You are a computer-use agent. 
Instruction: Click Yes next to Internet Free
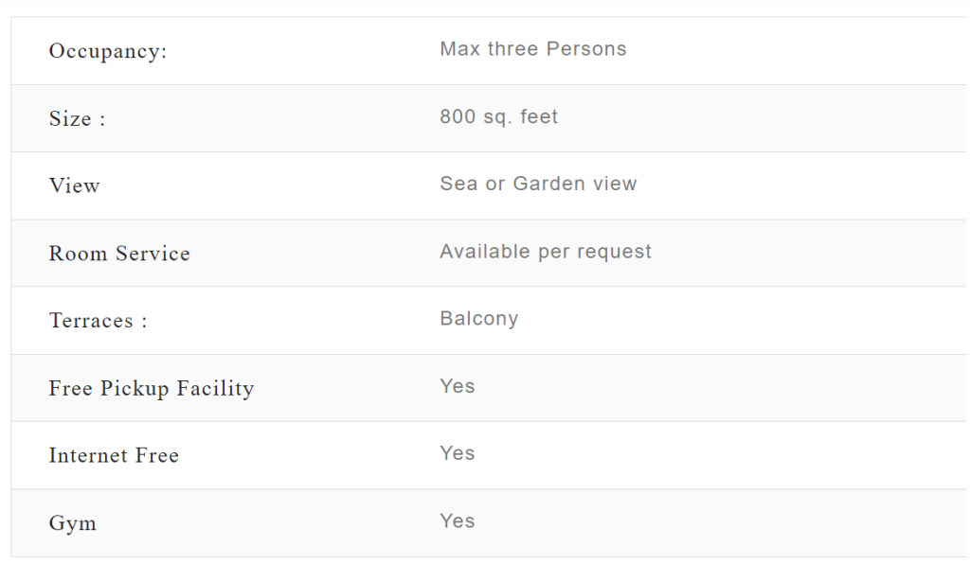pyautogui.click(x=458, y=453)
